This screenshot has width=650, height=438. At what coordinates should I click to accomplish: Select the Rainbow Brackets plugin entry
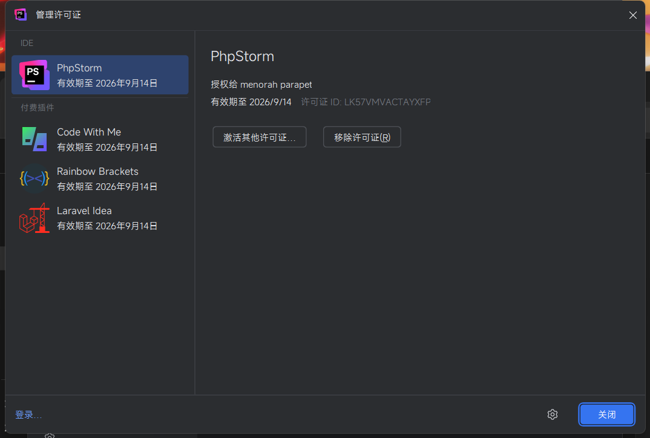(100, 178)
